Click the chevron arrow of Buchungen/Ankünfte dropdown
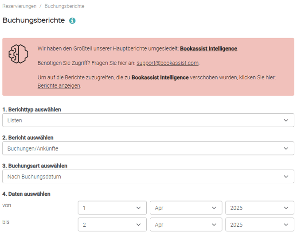The image size is (297, 236). [286, 148]
